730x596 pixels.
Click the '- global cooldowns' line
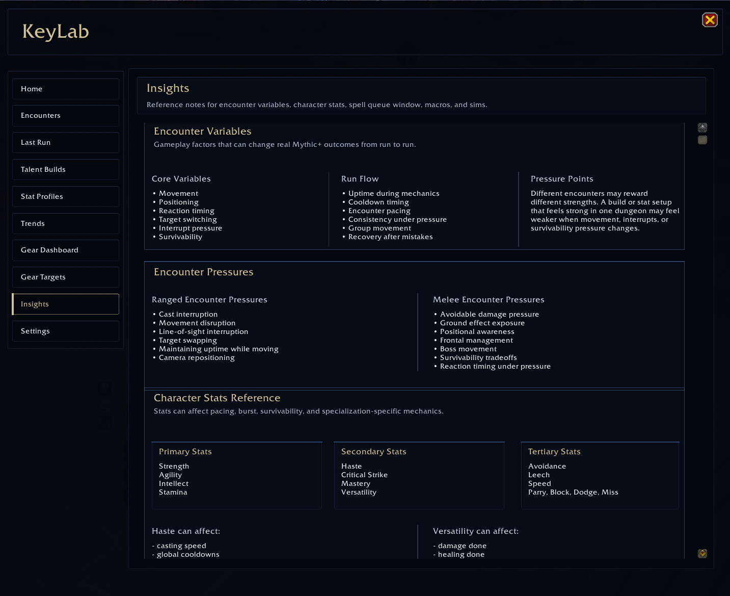(x=185, y=554)
